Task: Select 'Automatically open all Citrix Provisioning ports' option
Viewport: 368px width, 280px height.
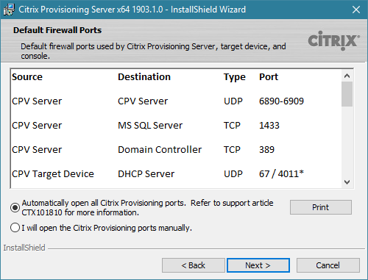Action: click(15, 208)
